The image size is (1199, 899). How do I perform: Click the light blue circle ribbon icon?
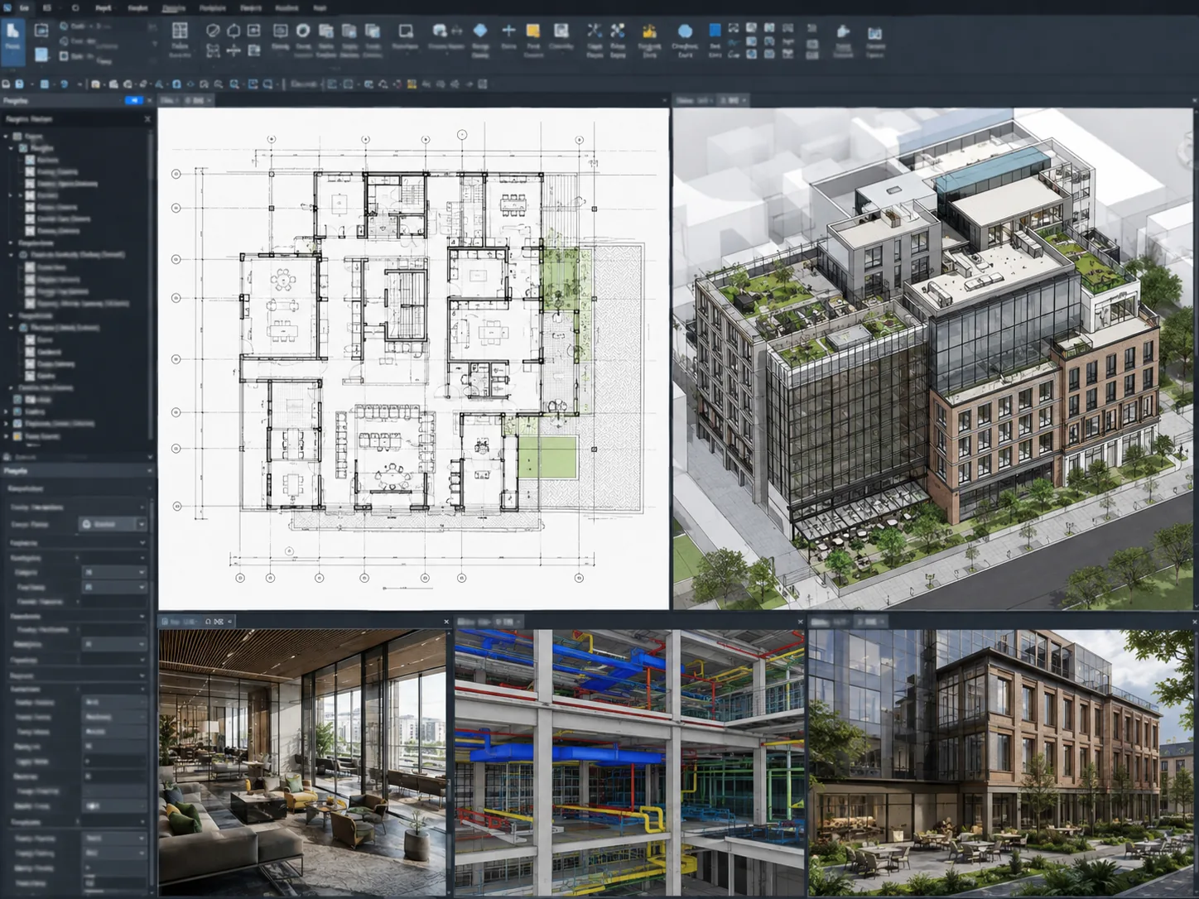pos(685,32)
